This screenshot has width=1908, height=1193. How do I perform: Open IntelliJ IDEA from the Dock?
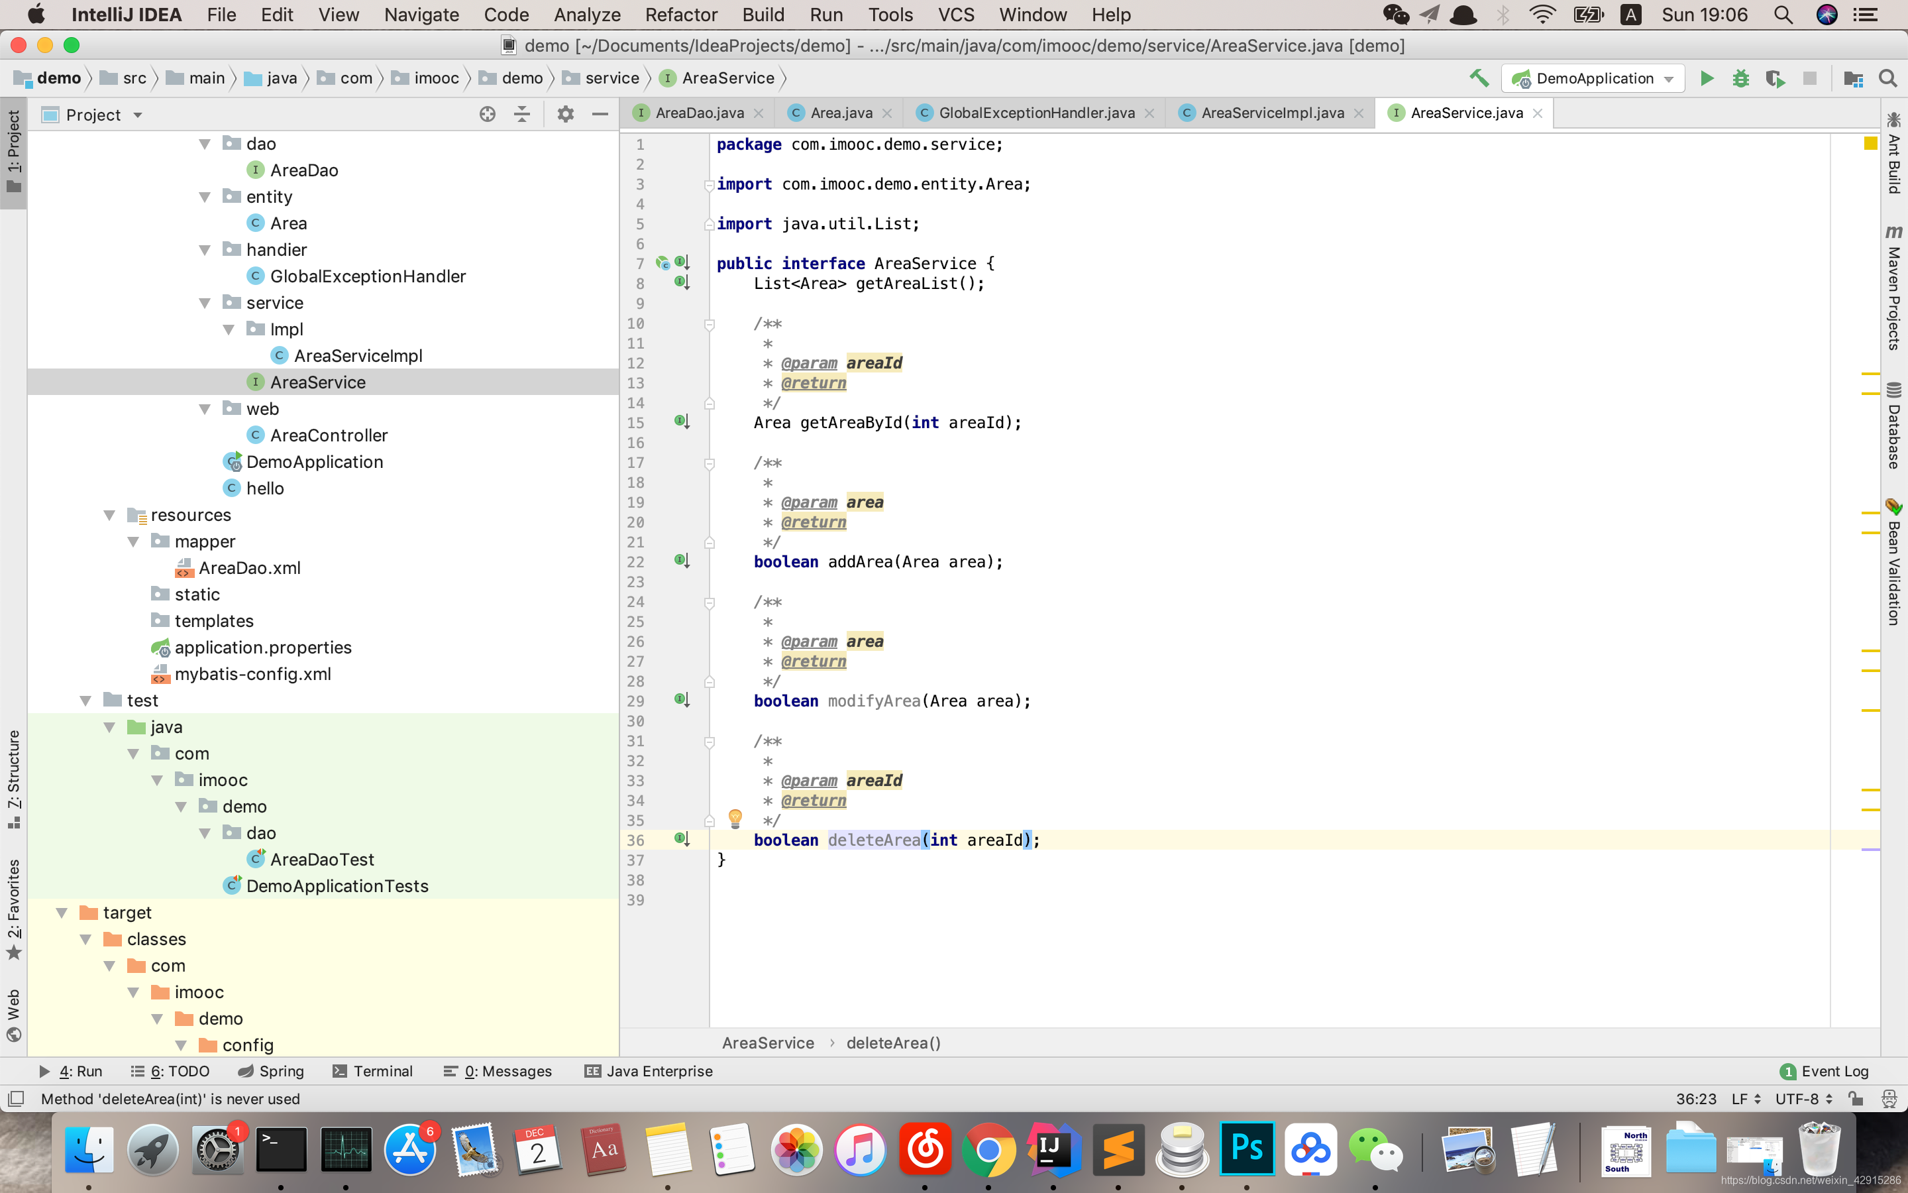click(x=1054, y=1150)
